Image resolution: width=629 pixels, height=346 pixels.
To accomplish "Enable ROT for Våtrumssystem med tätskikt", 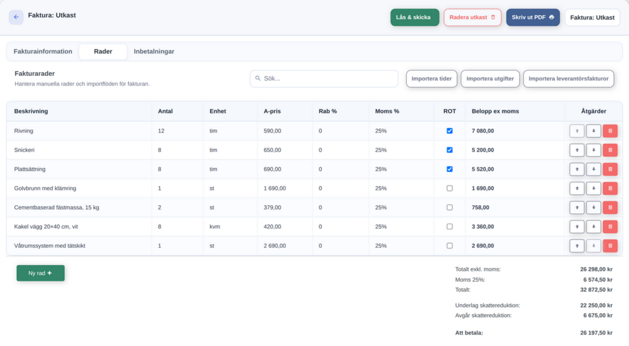I will (x=450, y=246).
